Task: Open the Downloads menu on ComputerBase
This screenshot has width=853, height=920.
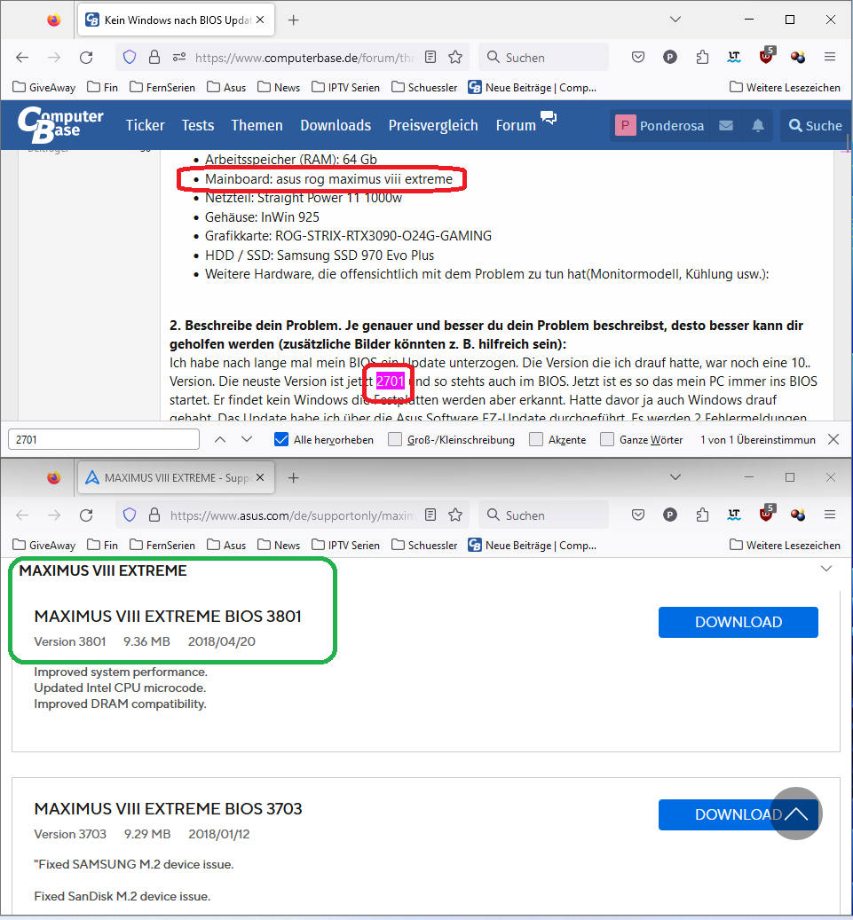Action: [x=336, y=125]
